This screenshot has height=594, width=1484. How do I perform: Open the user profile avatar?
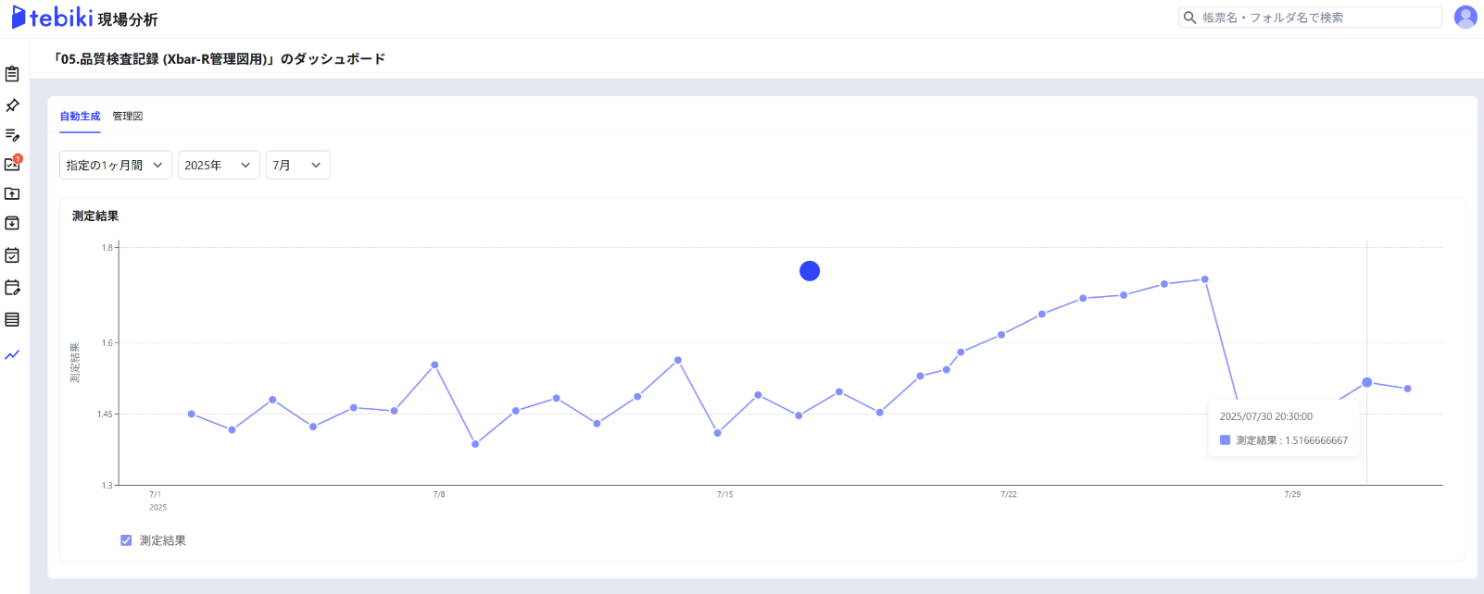click(1465, 17)
